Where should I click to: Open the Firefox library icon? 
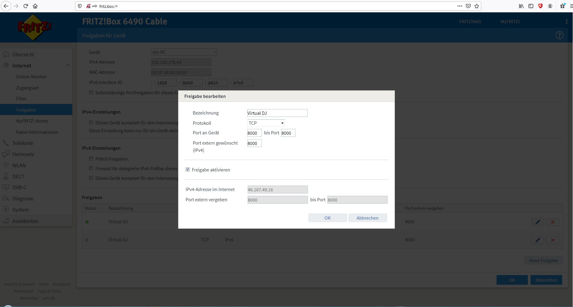[x=521, y=6]
